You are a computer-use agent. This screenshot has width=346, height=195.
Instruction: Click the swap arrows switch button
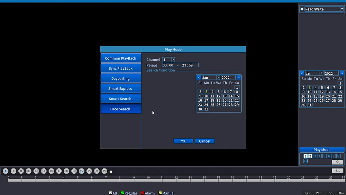338,171
